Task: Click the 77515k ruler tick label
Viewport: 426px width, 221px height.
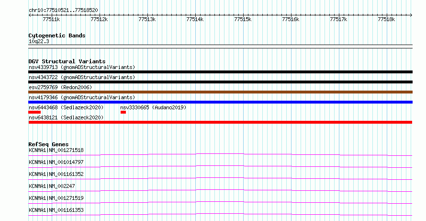Action: pyautogui.click(x=243, y=19)
